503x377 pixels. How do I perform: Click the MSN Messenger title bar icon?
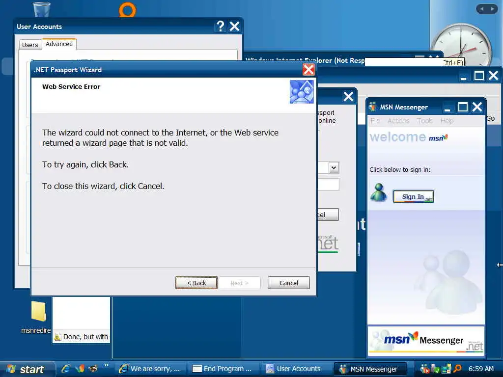coord(373,107)
